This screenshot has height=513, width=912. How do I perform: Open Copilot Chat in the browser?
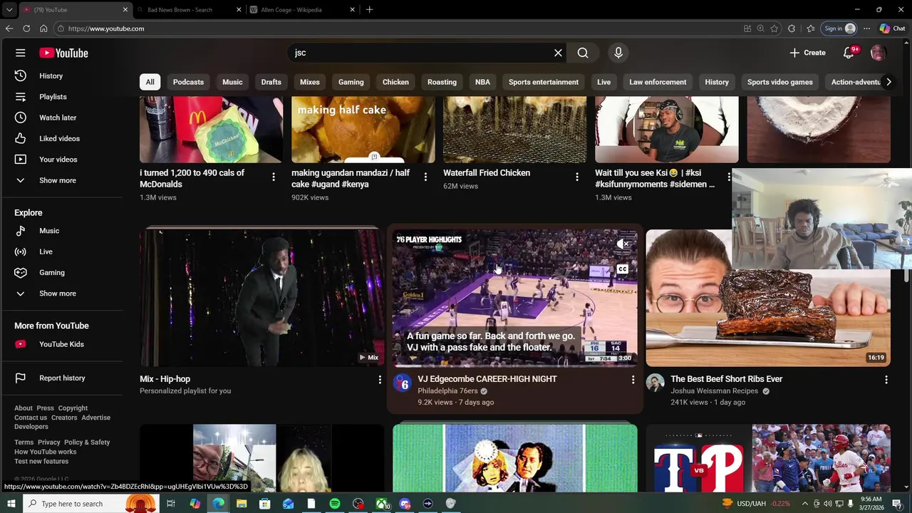click(x=891, y=28)
